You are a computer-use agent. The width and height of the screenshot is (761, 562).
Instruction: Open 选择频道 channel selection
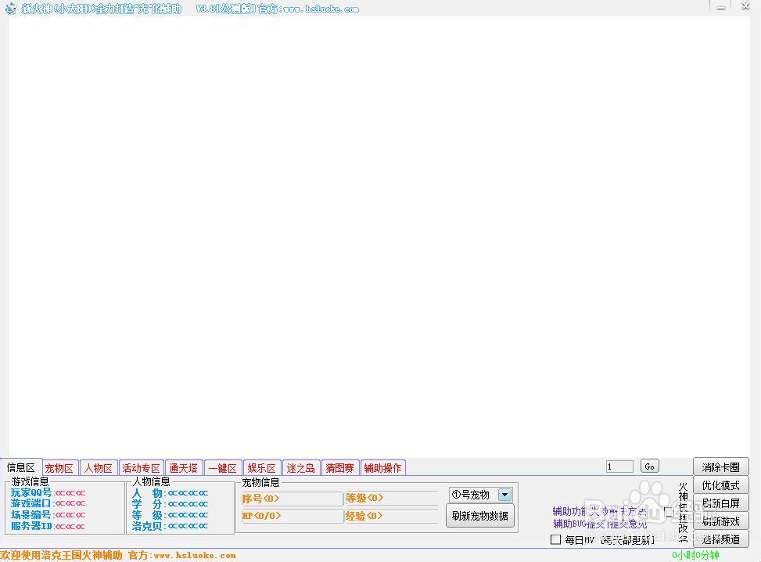pos(720,539)
